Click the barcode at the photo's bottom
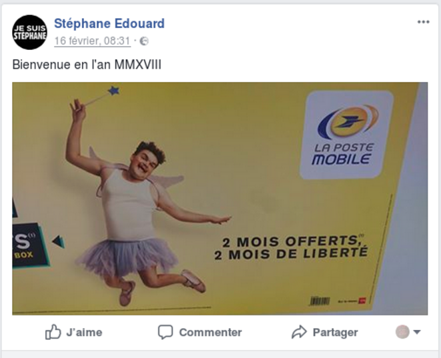 [x=320, y=301]
